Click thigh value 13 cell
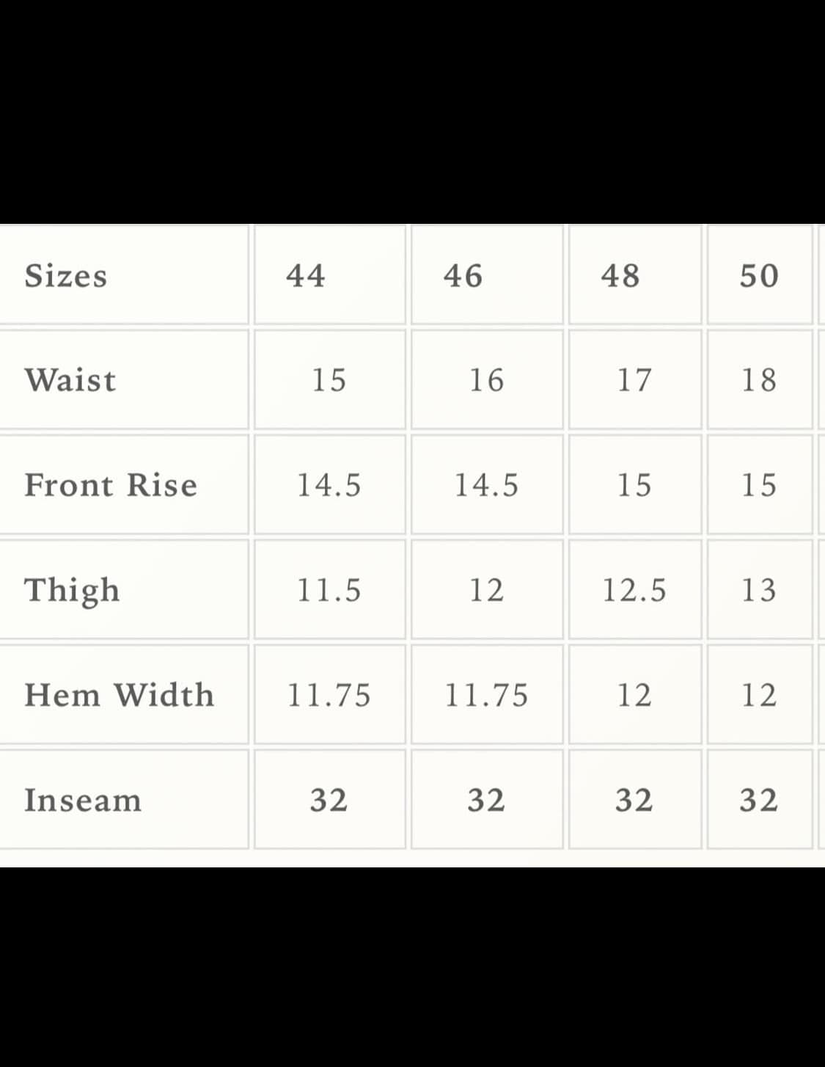 [x=759, y=590]
